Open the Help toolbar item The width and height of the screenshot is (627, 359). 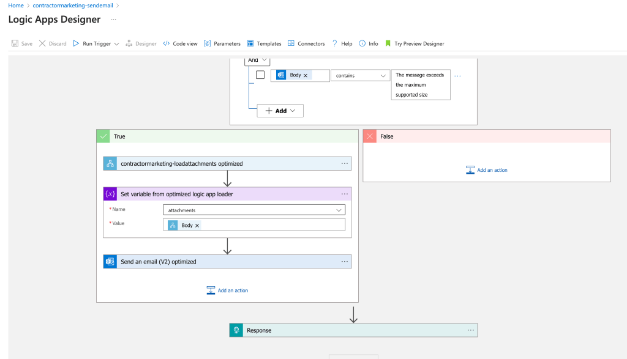click(x=342, y=43)
